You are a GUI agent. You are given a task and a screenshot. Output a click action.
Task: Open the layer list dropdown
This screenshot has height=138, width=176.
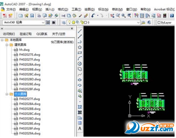point(138,23)
